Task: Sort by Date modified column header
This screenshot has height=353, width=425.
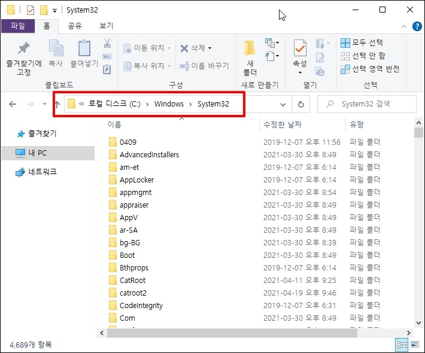Action: coord(283,124)
